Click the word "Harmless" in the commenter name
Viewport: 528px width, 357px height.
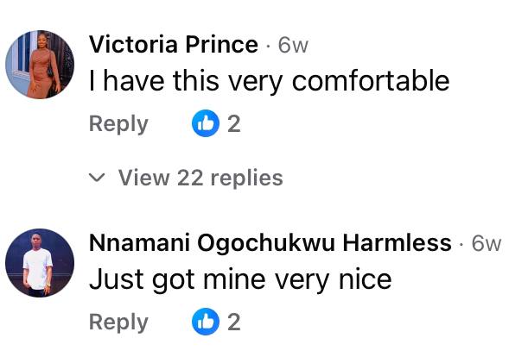coord(404,243)
